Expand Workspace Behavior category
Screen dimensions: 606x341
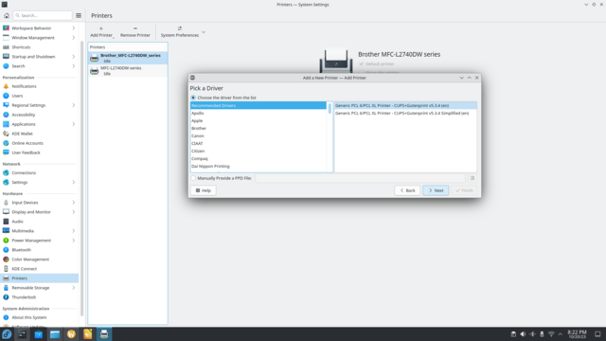click(74, 28)
